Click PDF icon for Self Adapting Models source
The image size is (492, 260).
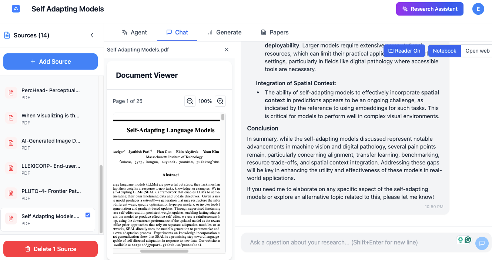click(x=11, y=219)
